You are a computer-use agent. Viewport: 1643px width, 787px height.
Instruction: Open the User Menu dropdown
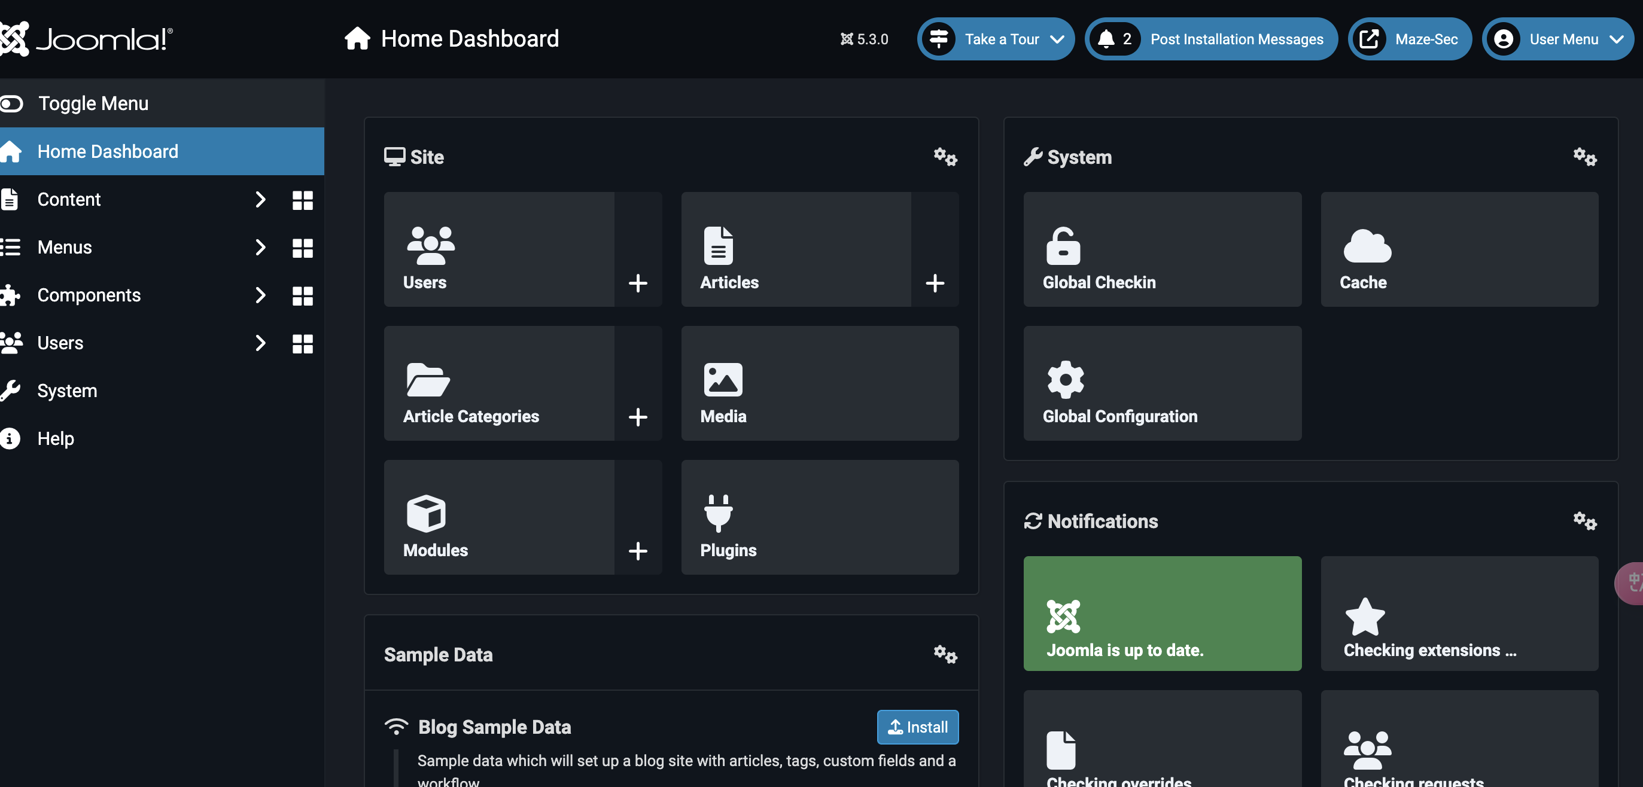(x=1557, y=39)
